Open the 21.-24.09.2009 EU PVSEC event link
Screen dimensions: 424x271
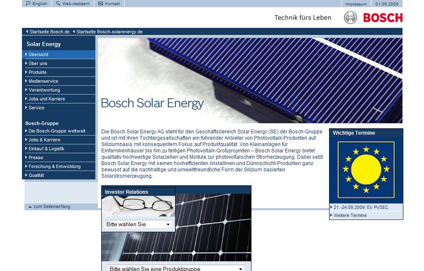pyautogui.click(x=360, y=207)
